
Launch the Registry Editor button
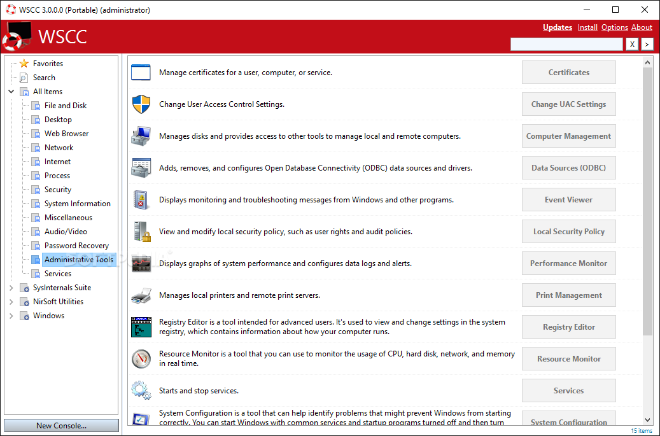click(x=568, y=327)
